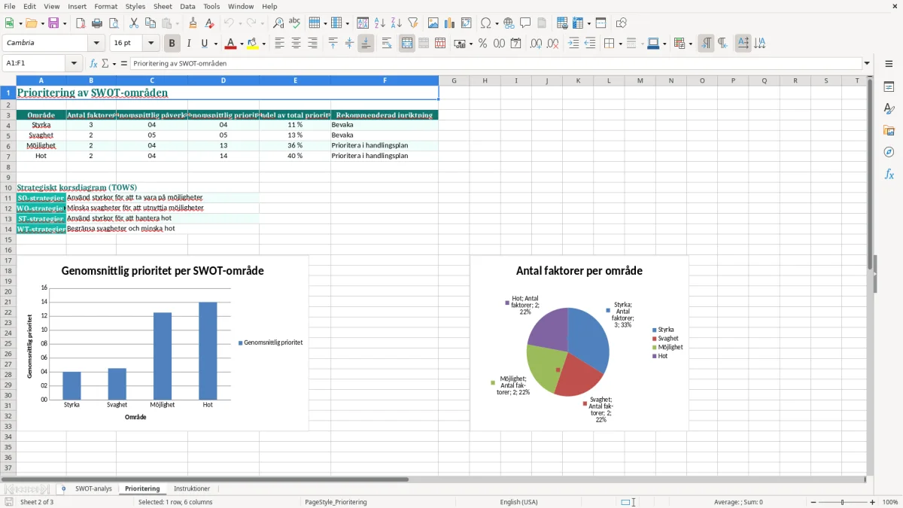Image resolution: width=903 pixels, height=508 pixels.
Task: Sort ascending A to Z
Action: pyautogui.click(x=380, y=23)
